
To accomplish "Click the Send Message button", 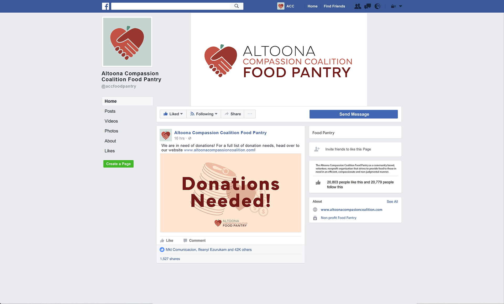I will click(x=354, y=114).
